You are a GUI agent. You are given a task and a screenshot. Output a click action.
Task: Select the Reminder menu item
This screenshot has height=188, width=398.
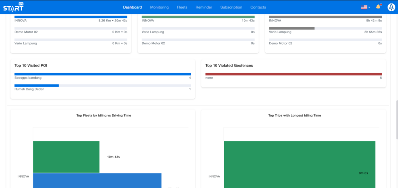(204, 7)
